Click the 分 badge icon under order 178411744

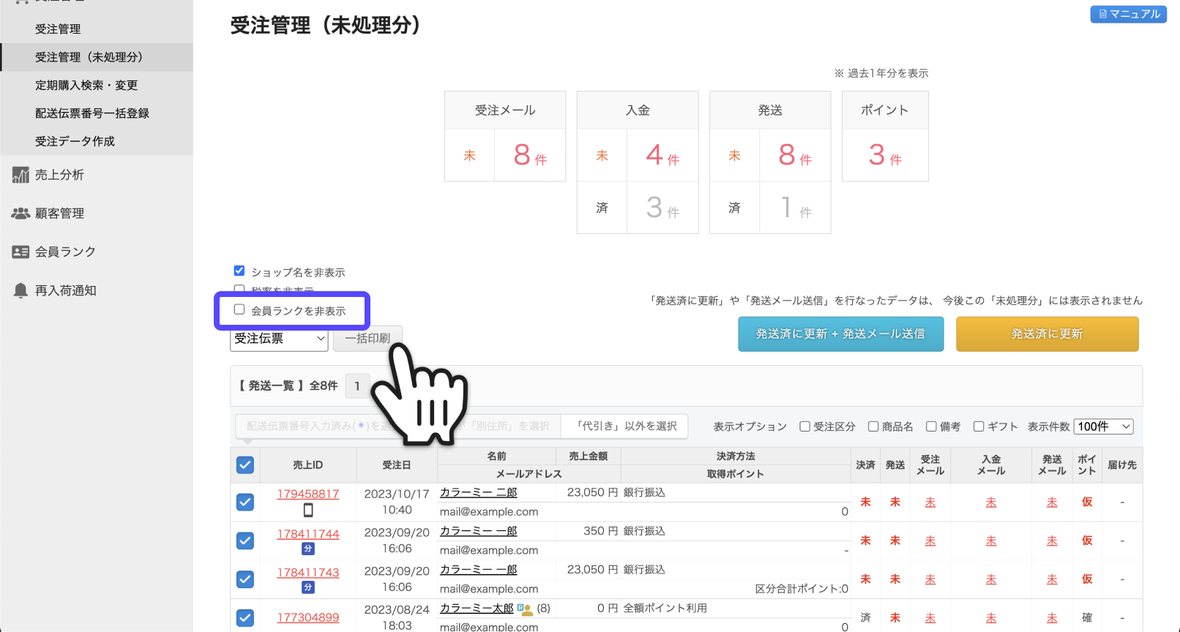(x=308, y=549)
